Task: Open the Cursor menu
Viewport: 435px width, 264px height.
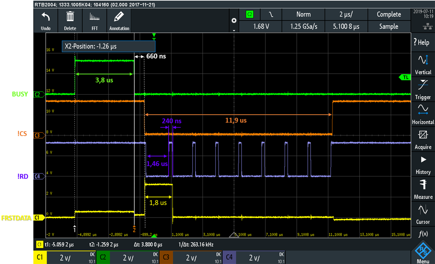Action: (x=423, y=214)
